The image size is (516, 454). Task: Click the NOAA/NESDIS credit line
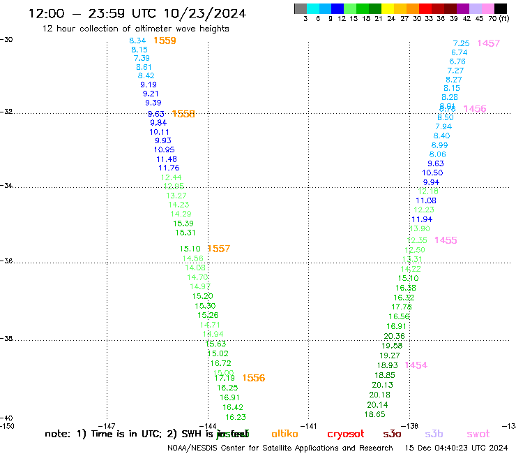coord(280,448)
